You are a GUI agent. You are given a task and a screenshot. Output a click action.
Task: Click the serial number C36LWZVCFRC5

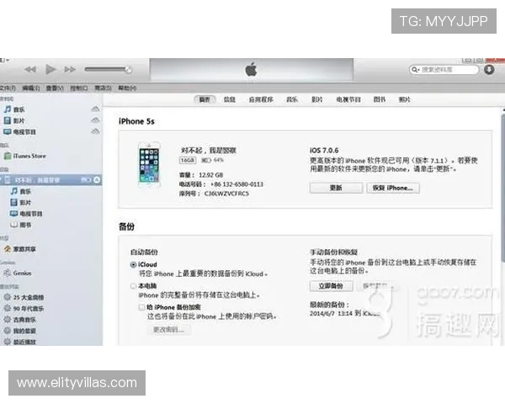226,194
